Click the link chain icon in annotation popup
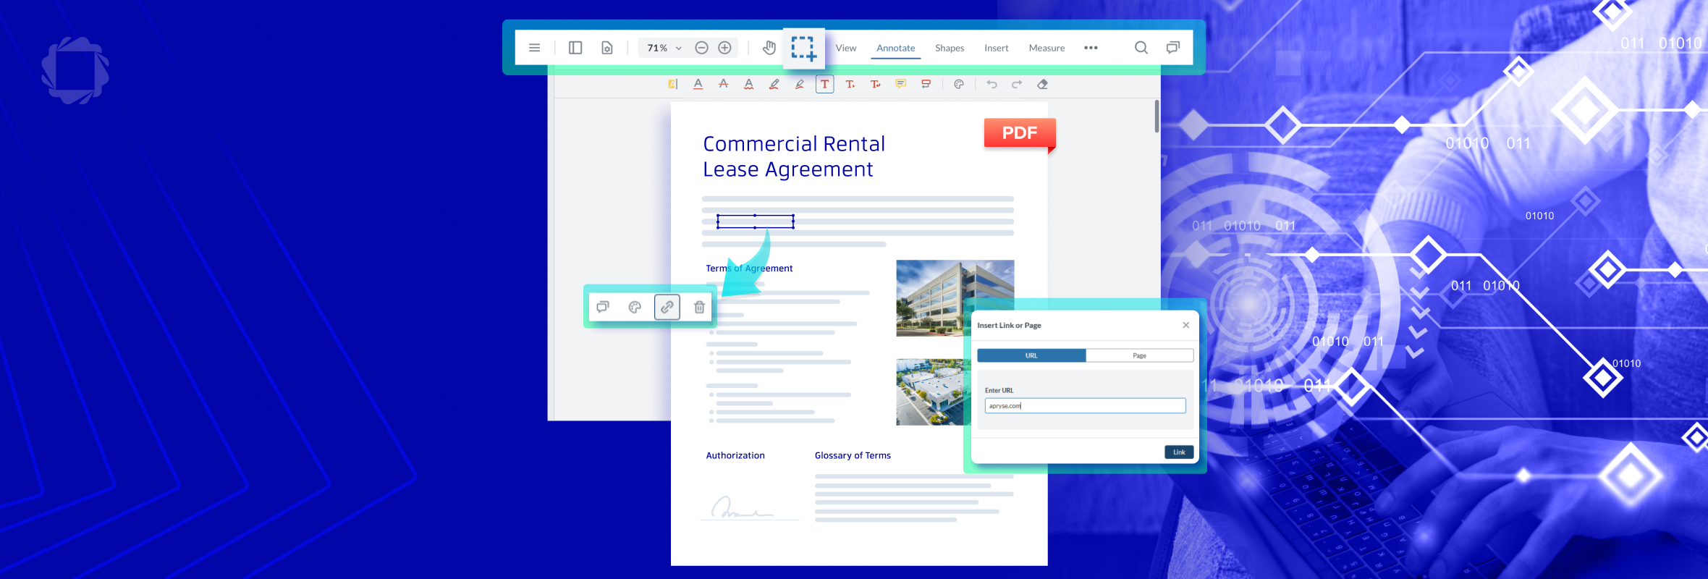The width and height of the screenshot is (1708, 579). tap(667, 307)
